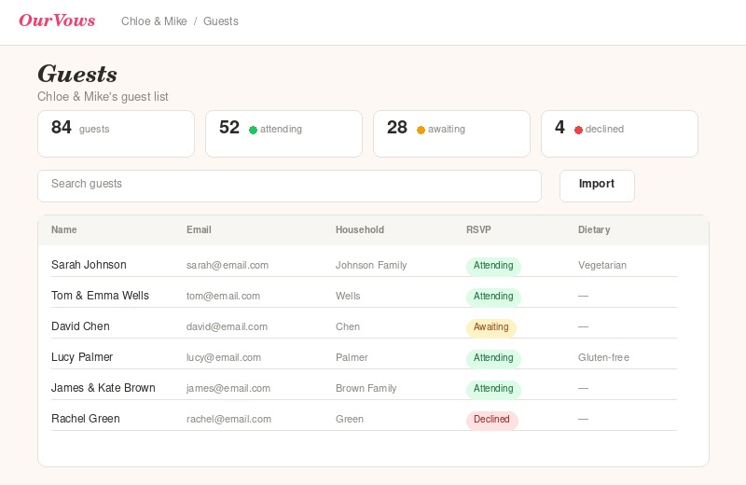
Task: Click the Green household cell
Action: coord(350,420)
